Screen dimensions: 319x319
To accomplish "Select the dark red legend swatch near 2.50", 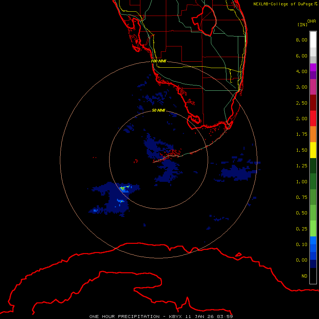I will (x=313, y=103).
